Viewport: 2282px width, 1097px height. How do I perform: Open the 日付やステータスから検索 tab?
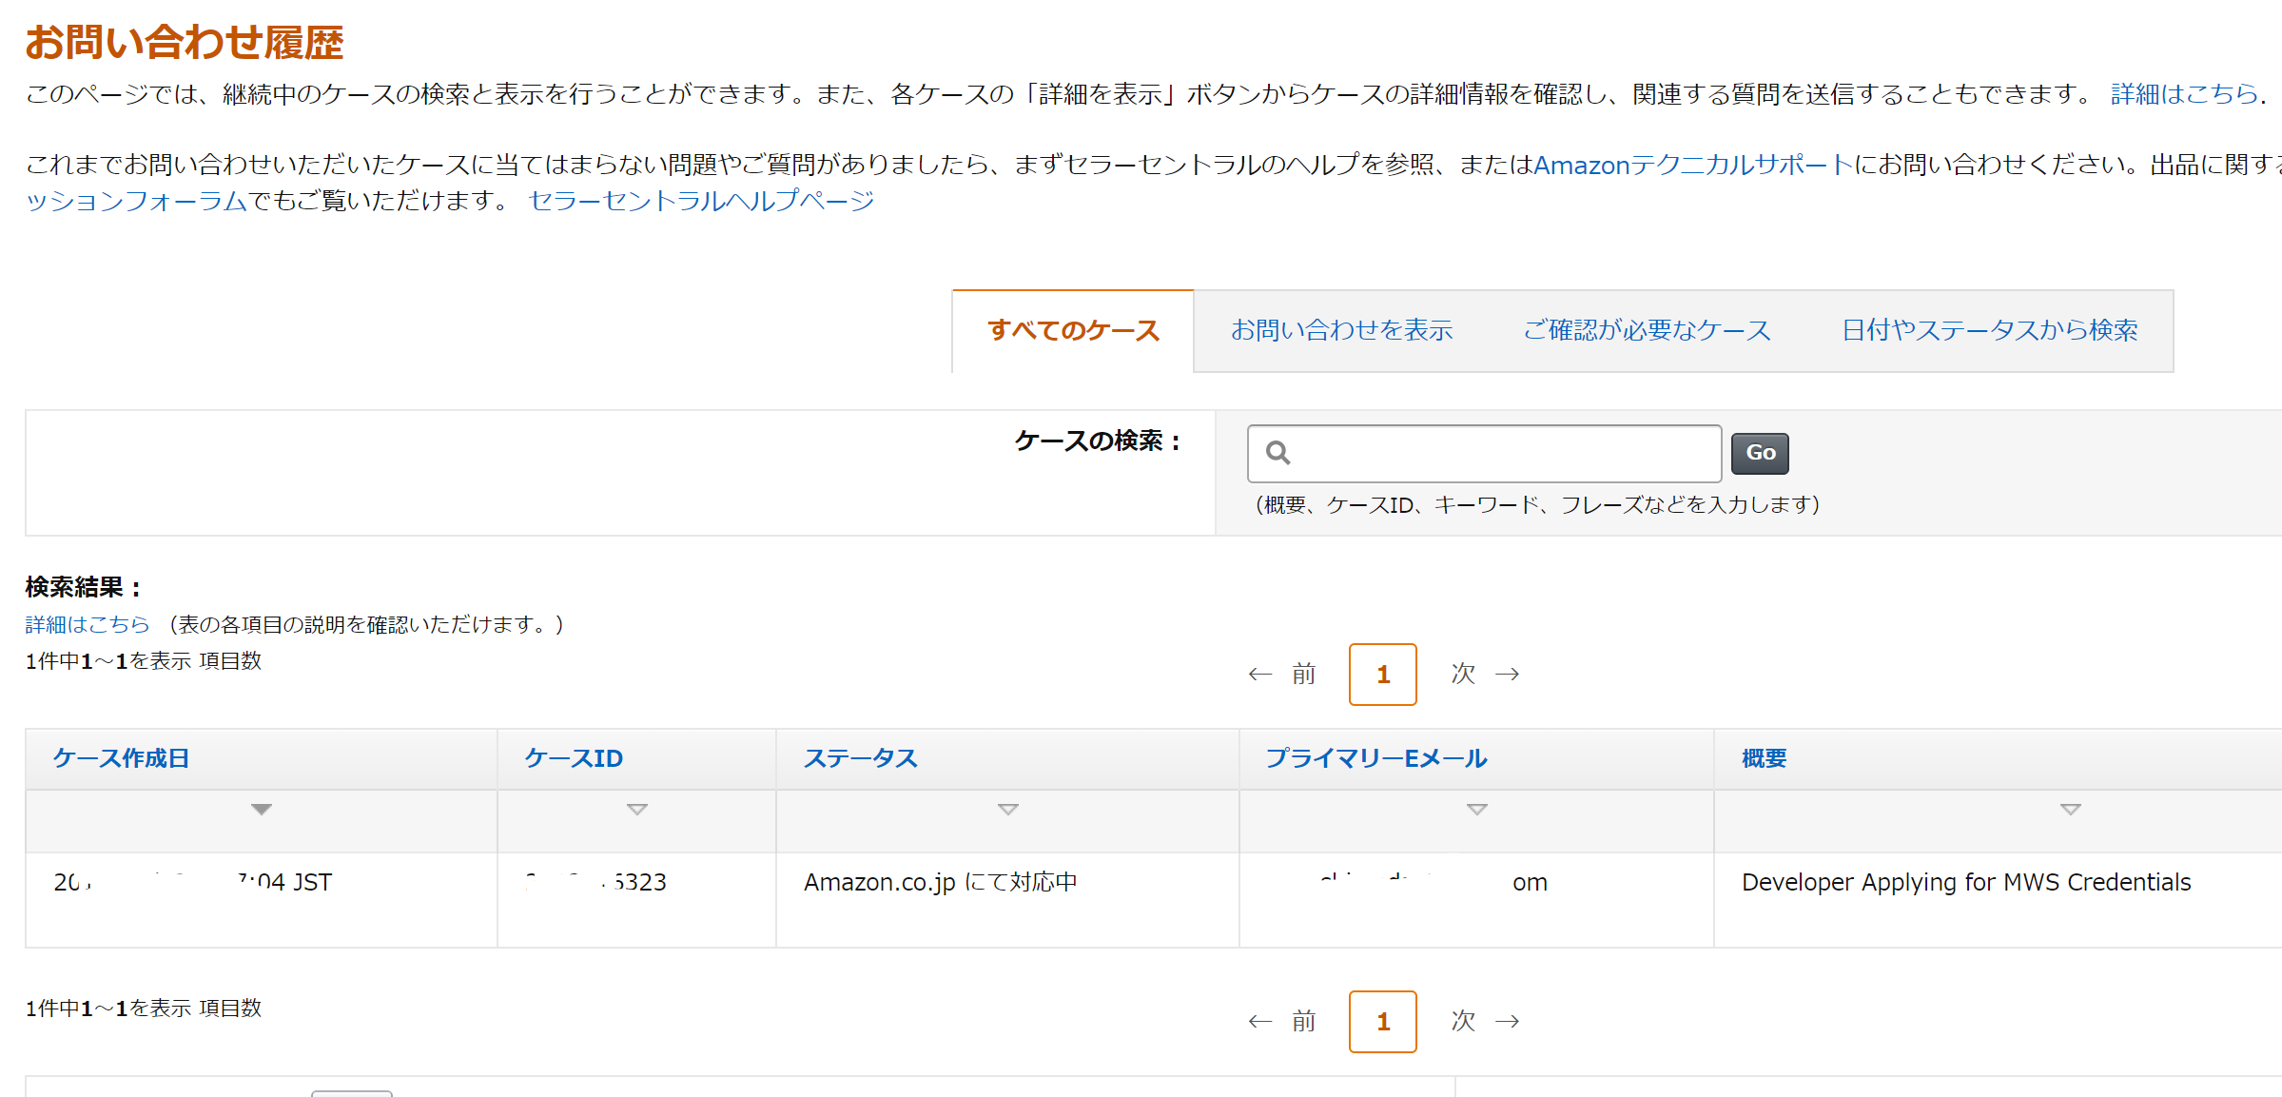pos(1989,330)
